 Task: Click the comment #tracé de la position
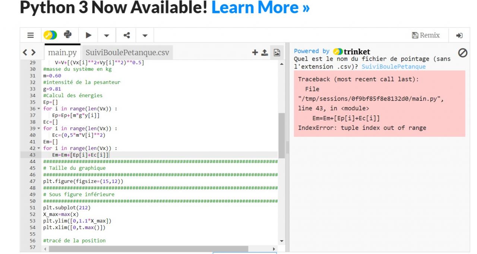pyautogui.click(x=75, y=241)
